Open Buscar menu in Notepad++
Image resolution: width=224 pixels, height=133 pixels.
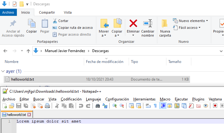pyautogui.click(x=39, y=99)
